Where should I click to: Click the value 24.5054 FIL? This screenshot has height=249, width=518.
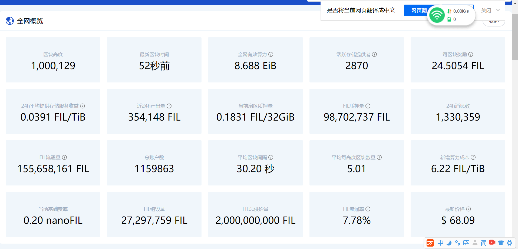(x=458, y=66)
